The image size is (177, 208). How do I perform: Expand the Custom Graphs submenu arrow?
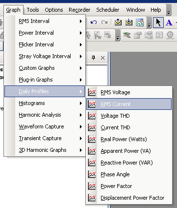coord(81,68)
